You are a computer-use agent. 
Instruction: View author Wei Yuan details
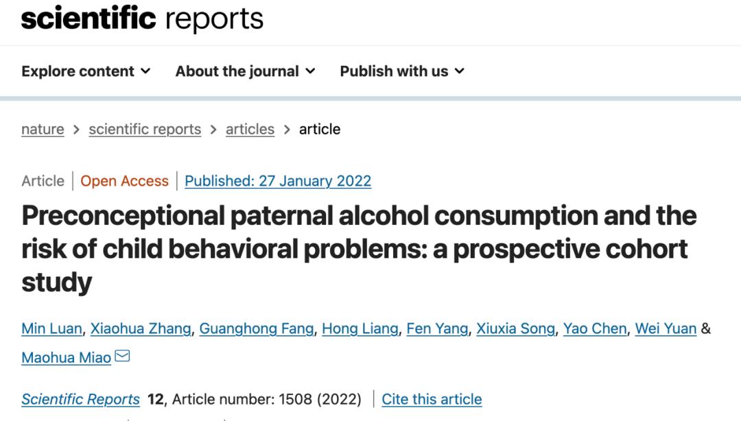666,328
